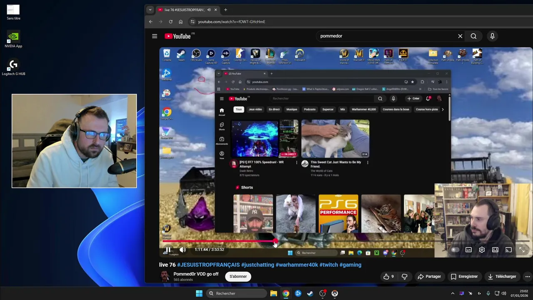Like the video with thumbs up

pos(389,276)
